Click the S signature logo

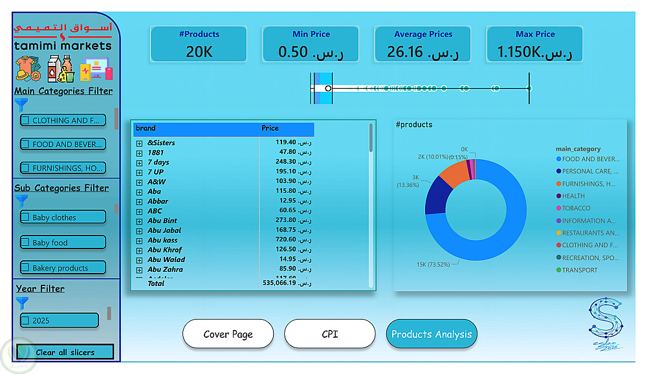coord(606,324)
